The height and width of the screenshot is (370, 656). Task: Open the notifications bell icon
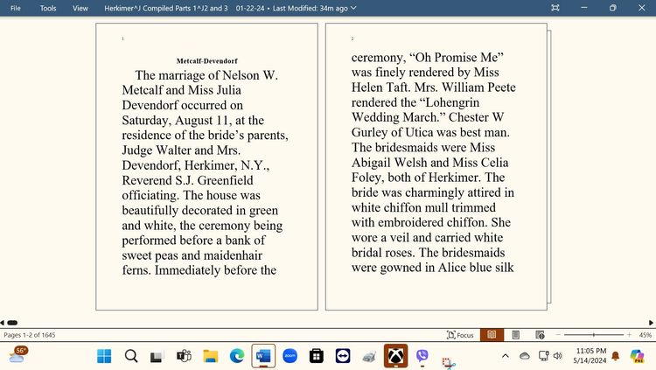(x=616, y=356)
